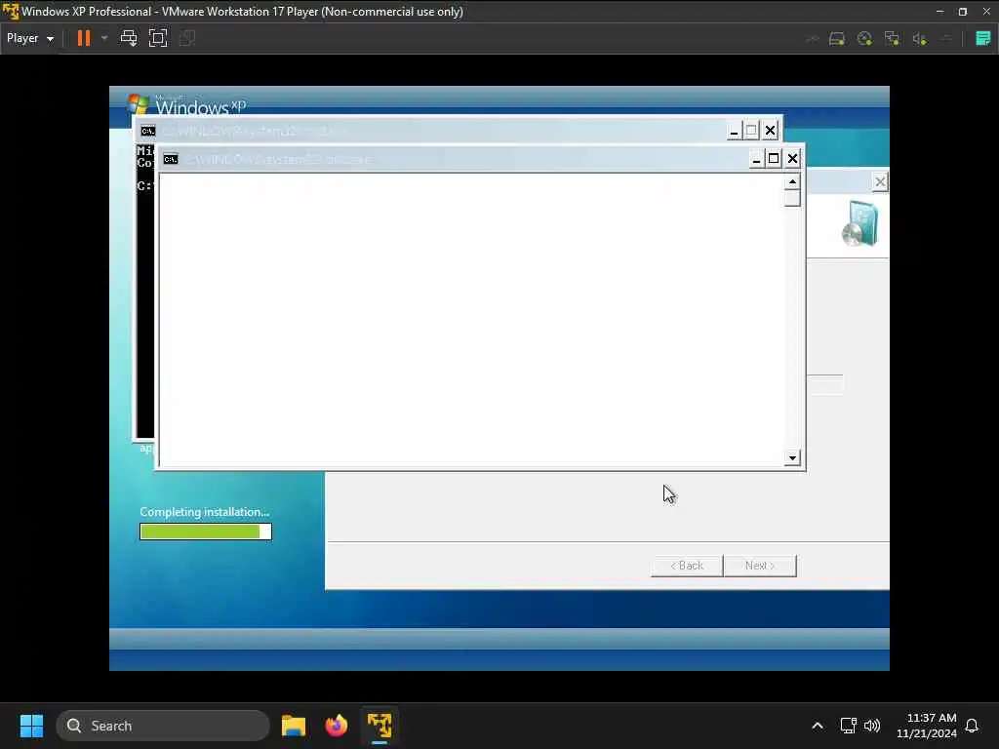This screenshot has width=999, height=749.
Task: Click the front cmd window scroll-down arrow
Action: click(792, 457)
